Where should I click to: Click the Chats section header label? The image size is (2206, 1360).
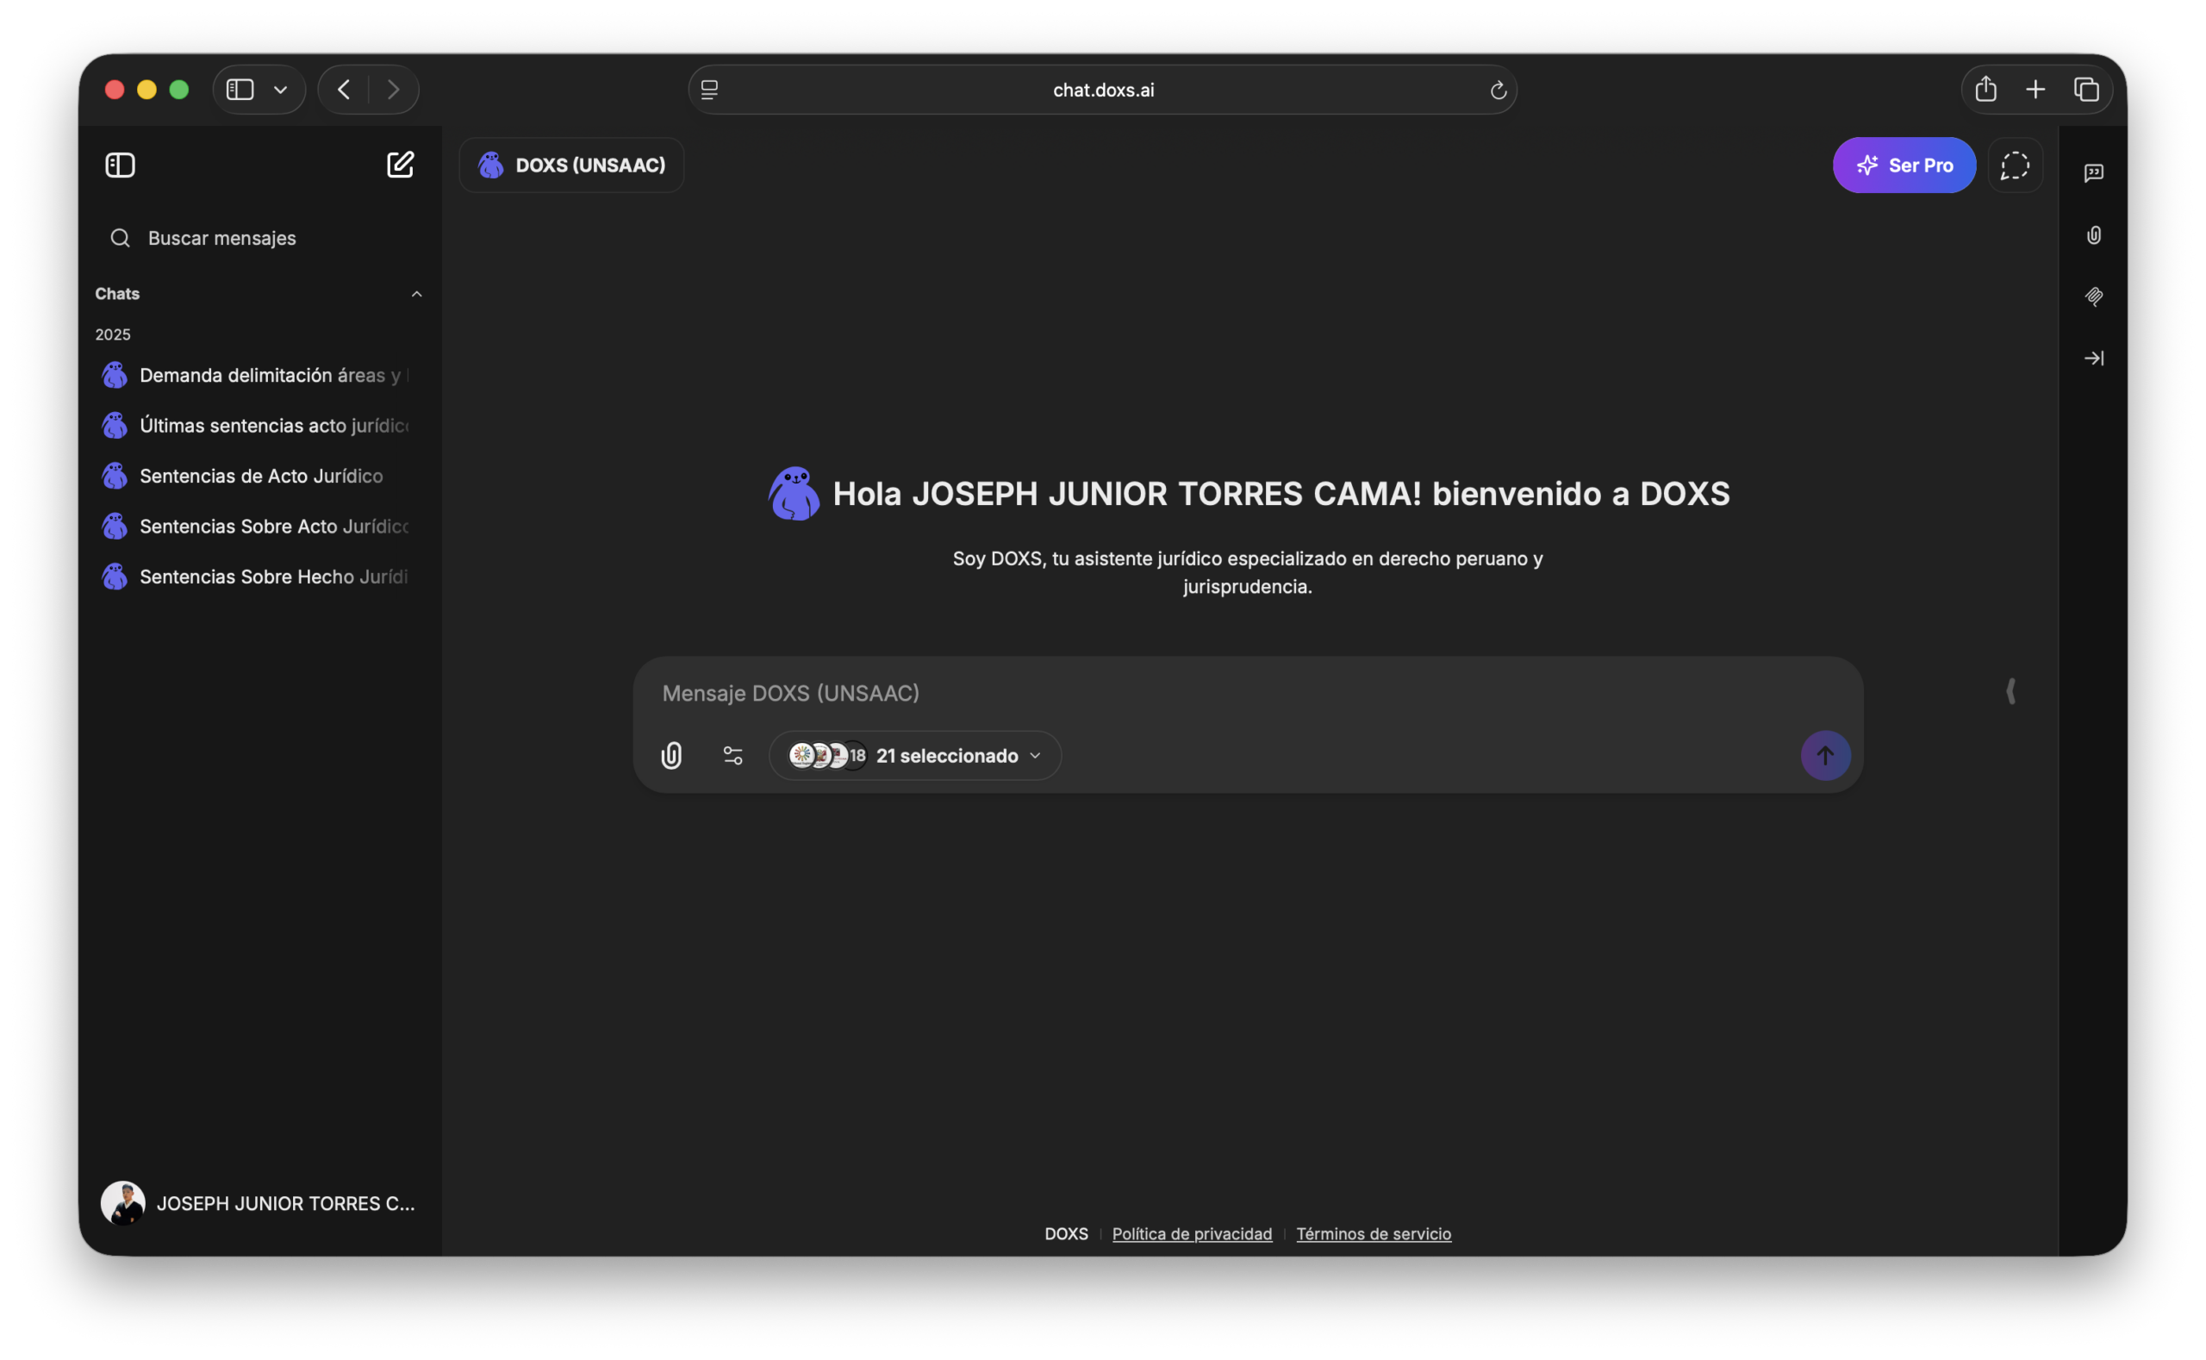[x=117, y=294]
